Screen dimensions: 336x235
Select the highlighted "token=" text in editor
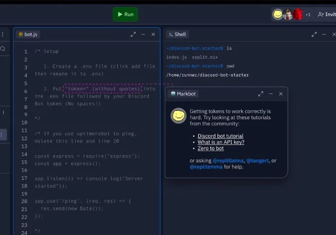(102, 89)
